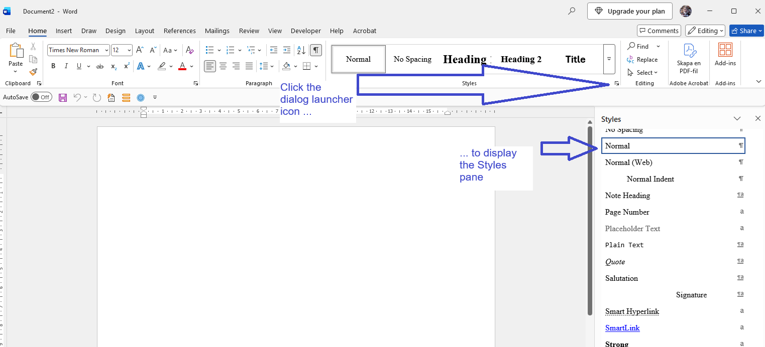765x347 pixels.
Task: Open the text highlight color picker arrow
Action: 171,66
